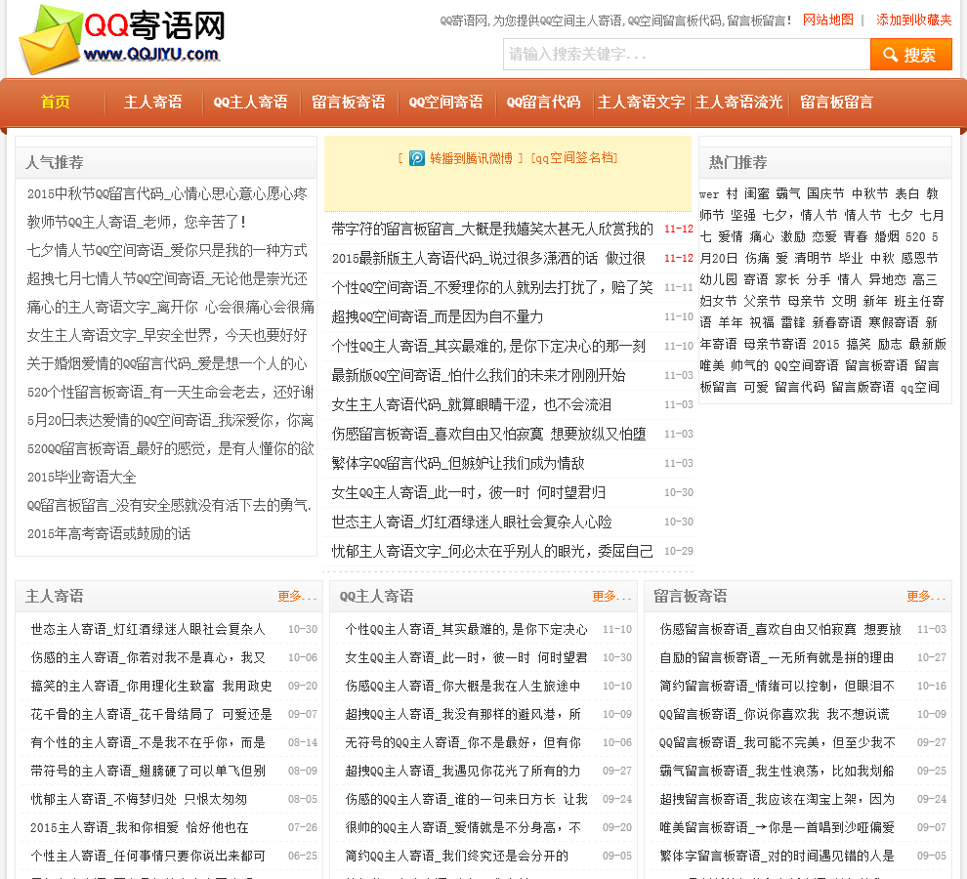Open 霸气留言板寄语 article
This screenshot has height=879, width=967.
pyautogui.click(x=777, y=771)
